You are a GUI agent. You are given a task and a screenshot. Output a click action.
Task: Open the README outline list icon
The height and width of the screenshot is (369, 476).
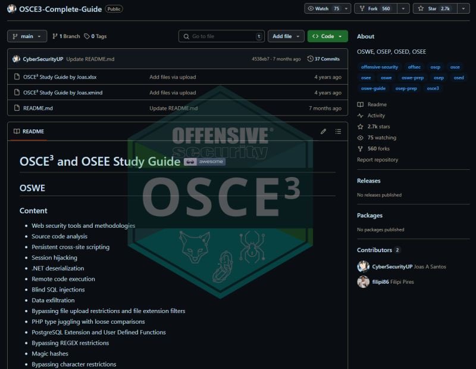(338, 132)
